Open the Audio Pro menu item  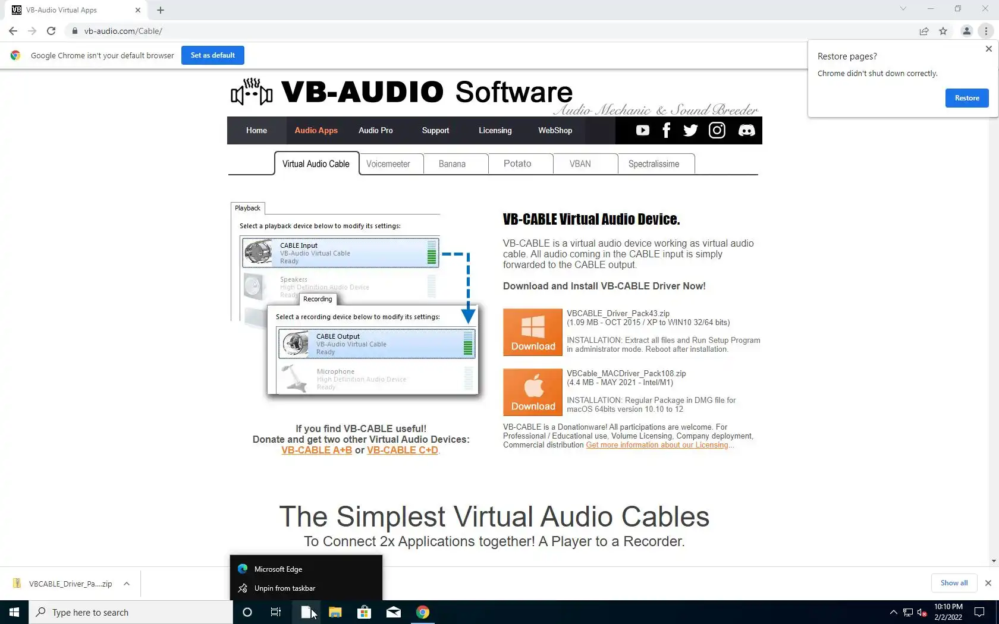pos(376,130)
